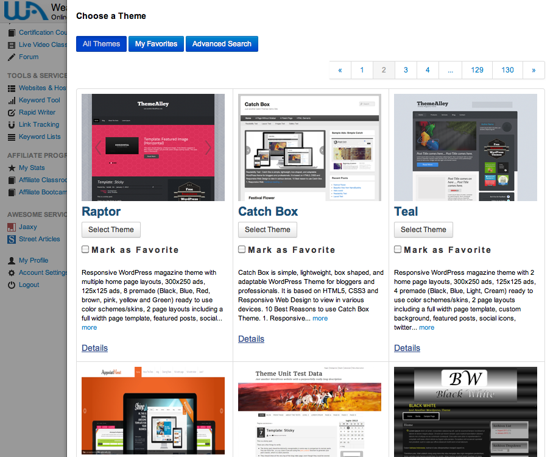Click the Catch Box preview thumbnail
The width and height of the screenshot is (553, 457).
[309, 147]
